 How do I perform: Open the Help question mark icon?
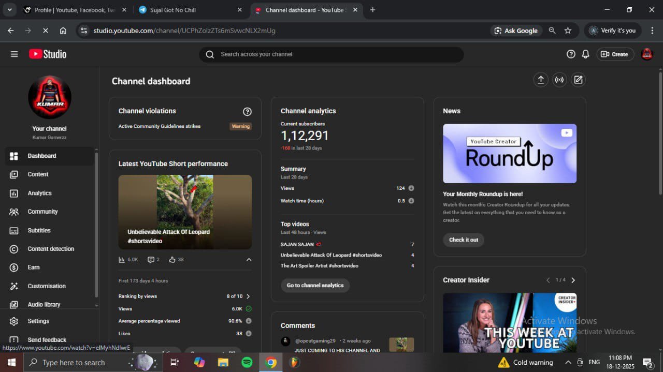(x=571, y=54)
